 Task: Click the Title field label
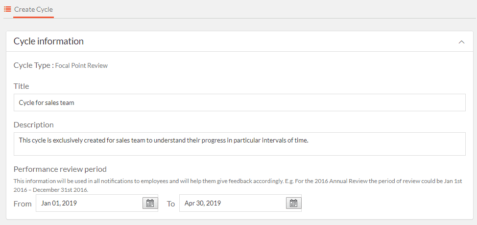pos(21,86)
